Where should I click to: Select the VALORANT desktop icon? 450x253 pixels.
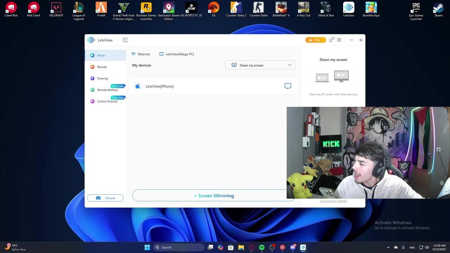click(x=56, y=10)
